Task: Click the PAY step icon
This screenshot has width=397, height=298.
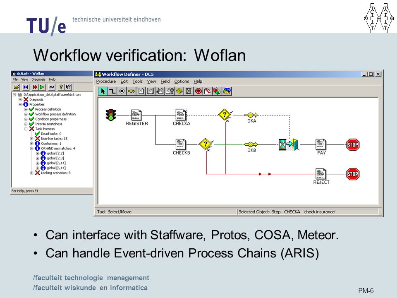Action: [x=321, y=144]
